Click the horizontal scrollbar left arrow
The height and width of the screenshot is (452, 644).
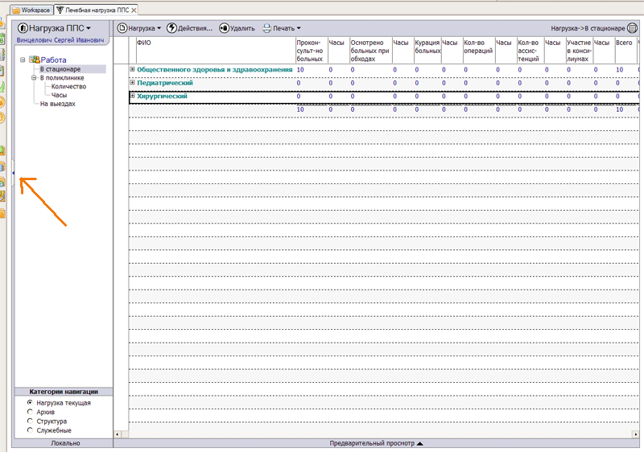click(118, 434)
